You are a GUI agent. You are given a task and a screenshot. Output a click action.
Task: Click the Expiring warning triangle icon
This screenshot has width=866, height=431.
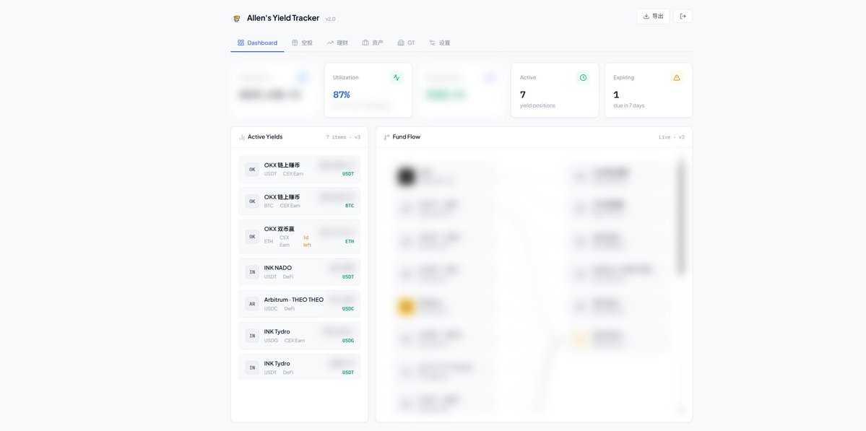677,78
